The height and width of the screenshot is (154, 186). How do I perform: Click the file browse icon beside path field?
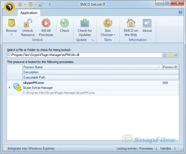(x=165, y=55)
